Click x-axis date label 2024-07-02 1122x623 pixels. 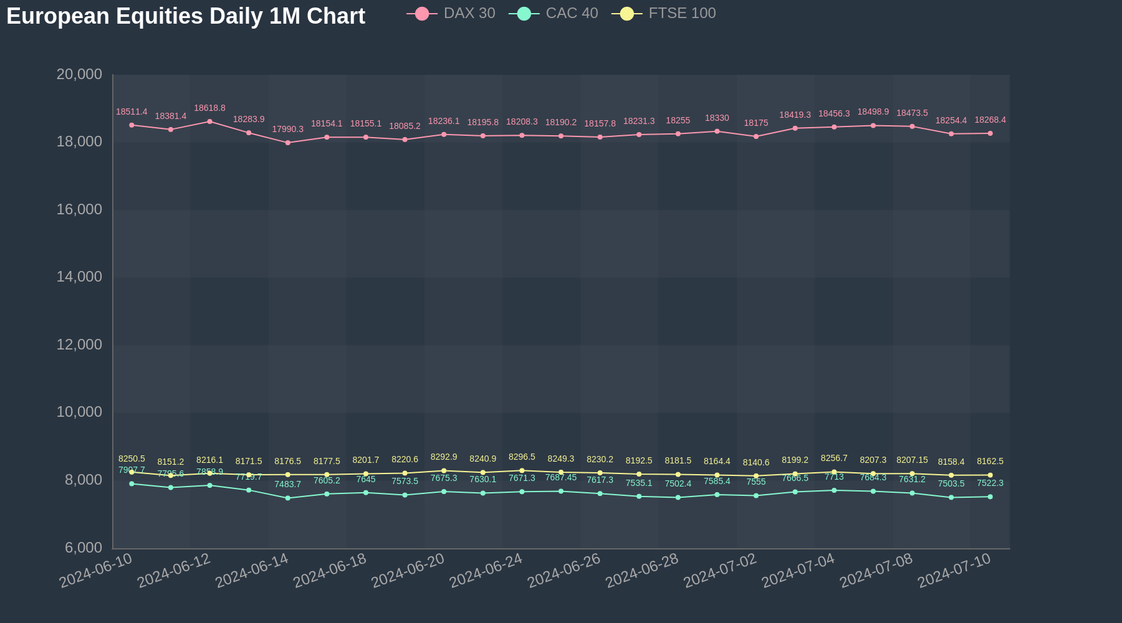pyautogui.click(x=720, y=570)
